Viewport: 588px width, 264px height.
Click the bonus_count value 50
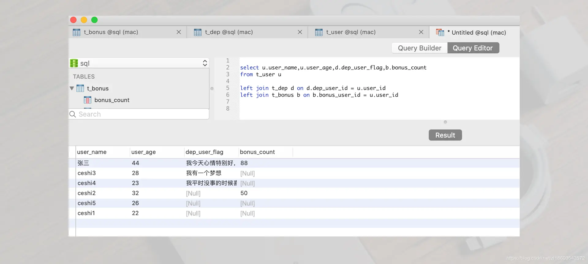coord(244,193)
